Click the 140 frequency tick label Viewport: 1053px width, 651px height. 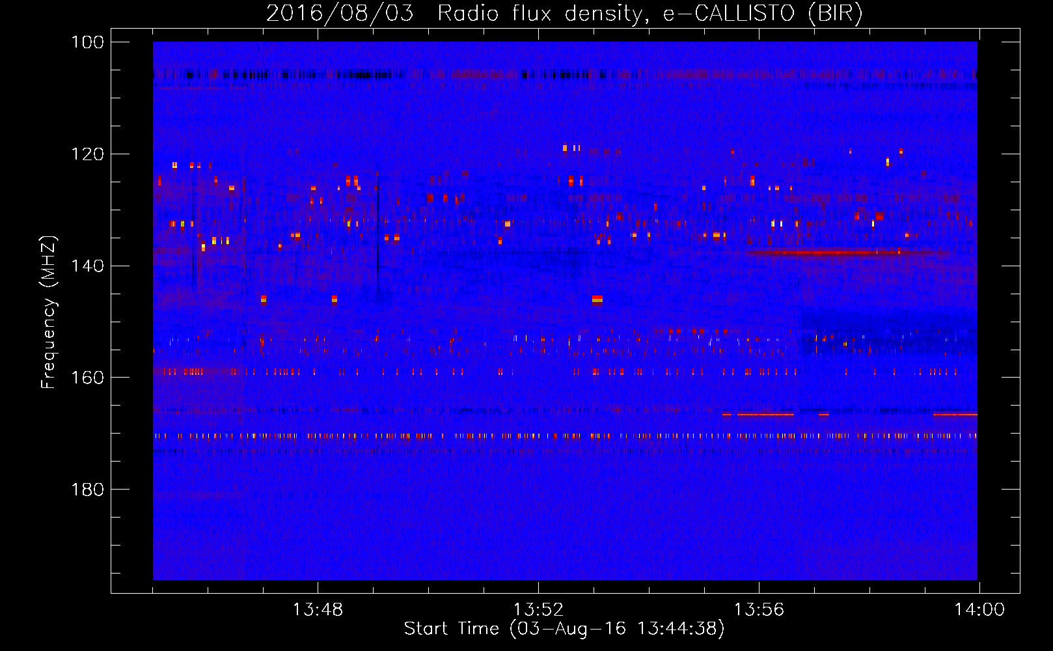[x=87, y=266]
